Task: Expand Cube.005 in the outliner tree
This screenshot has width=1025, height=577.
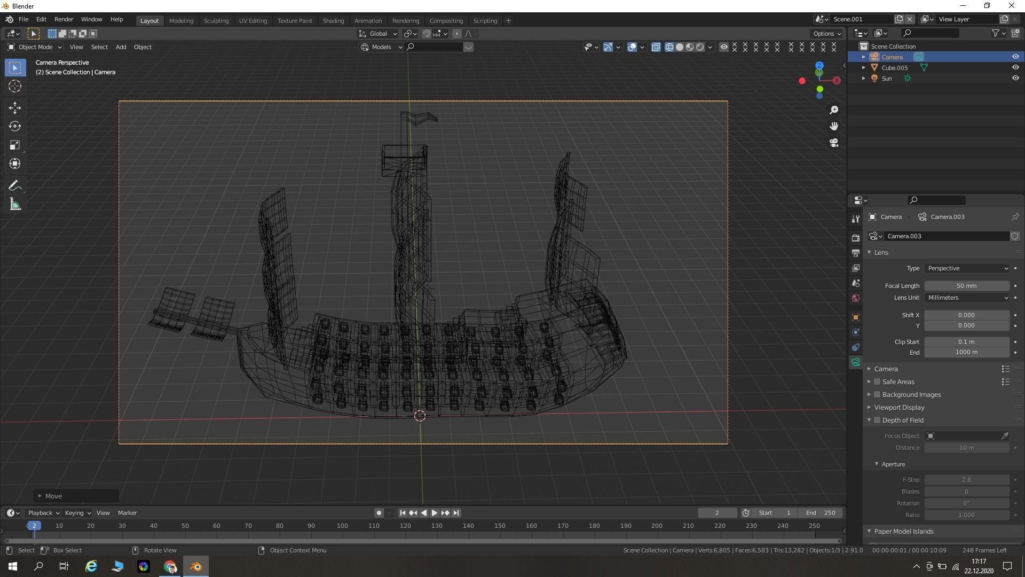Action: (x=864, y=67)
